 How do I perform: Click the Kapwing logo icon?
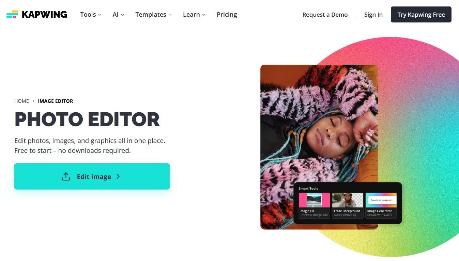click(x=12, y=14)
